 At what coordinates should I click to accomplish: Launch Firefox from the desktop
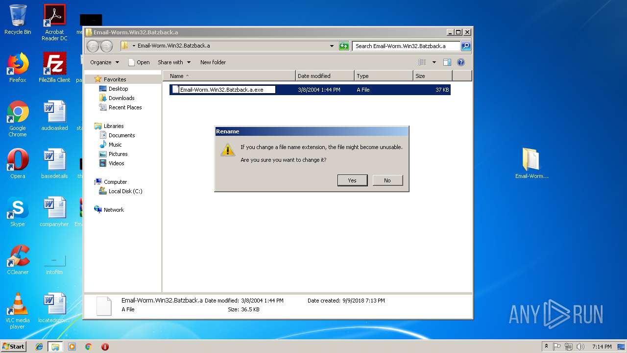click(x=18, y=68)
